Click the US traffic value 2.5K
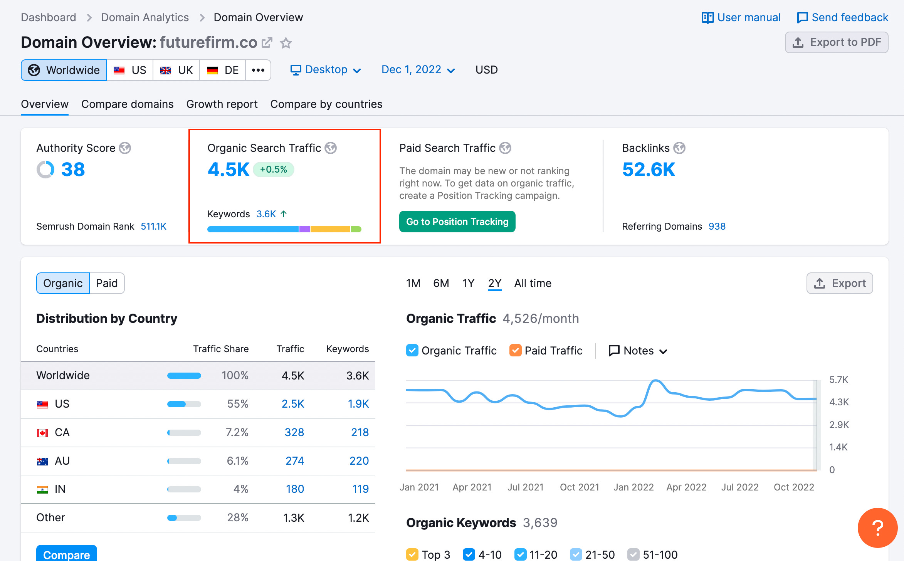This screenshot has height=561, width=904. (x=293, y=404)
